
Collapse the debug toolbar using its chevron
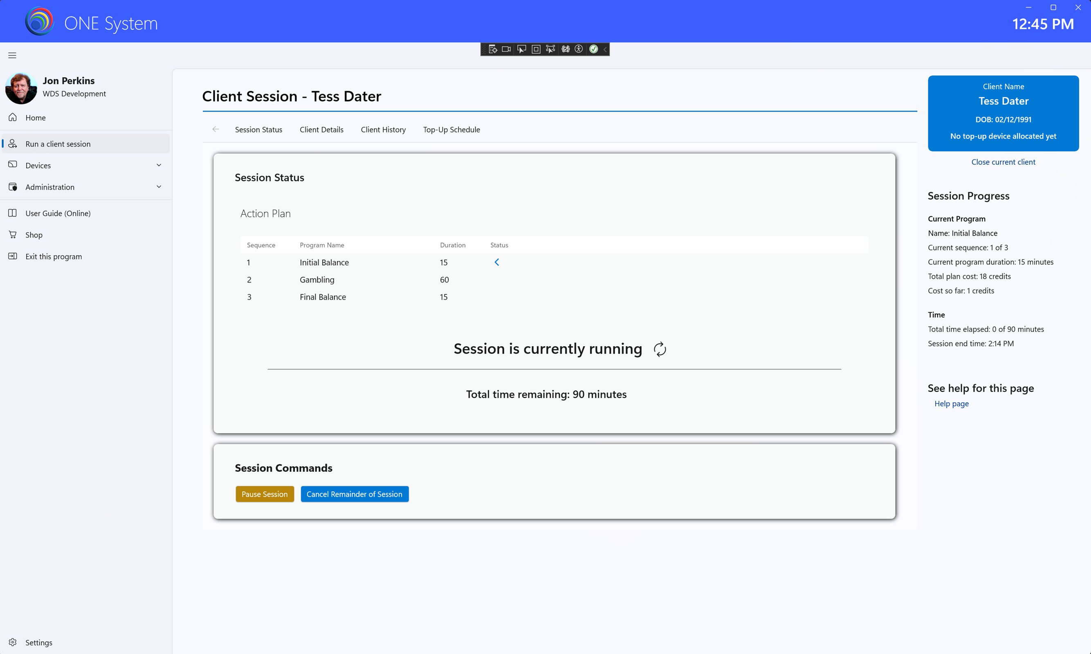point(605,49)
